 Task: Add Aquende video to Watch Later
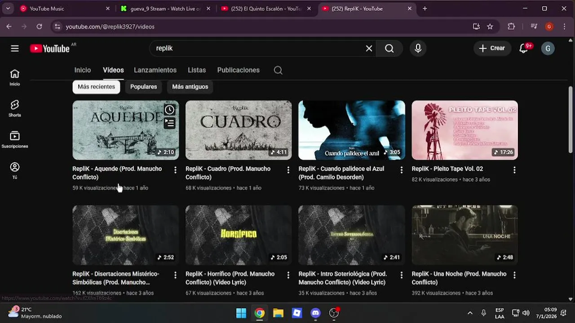click(169, 110)
